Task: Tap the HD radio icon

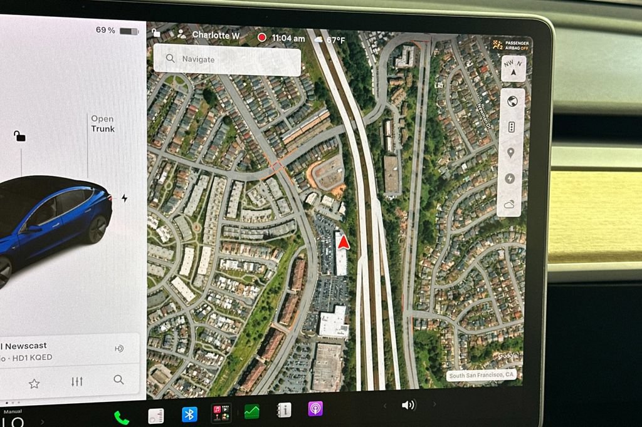Action: point(119,349)
